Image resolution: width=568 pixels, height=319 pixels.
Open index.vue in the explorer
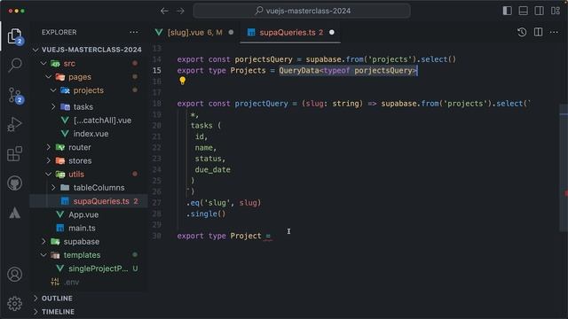coord(91,134)
